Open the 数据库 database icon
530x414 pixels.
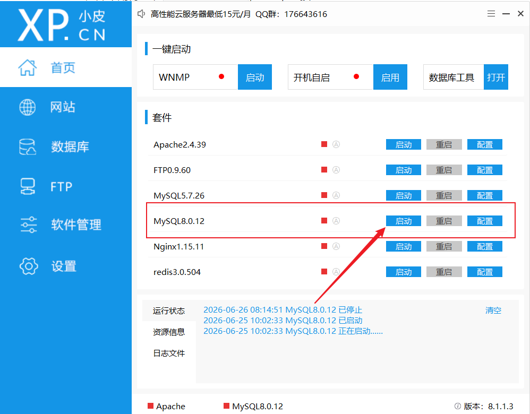click(28, 147)
